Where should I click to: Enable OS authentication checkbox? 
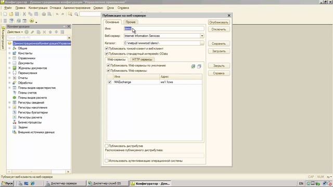(107, 161)
